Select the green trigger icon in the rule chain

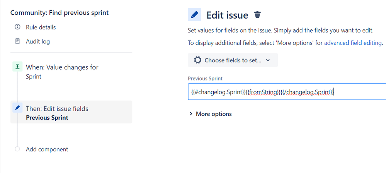pyautogui.click(x=17, y=67)
